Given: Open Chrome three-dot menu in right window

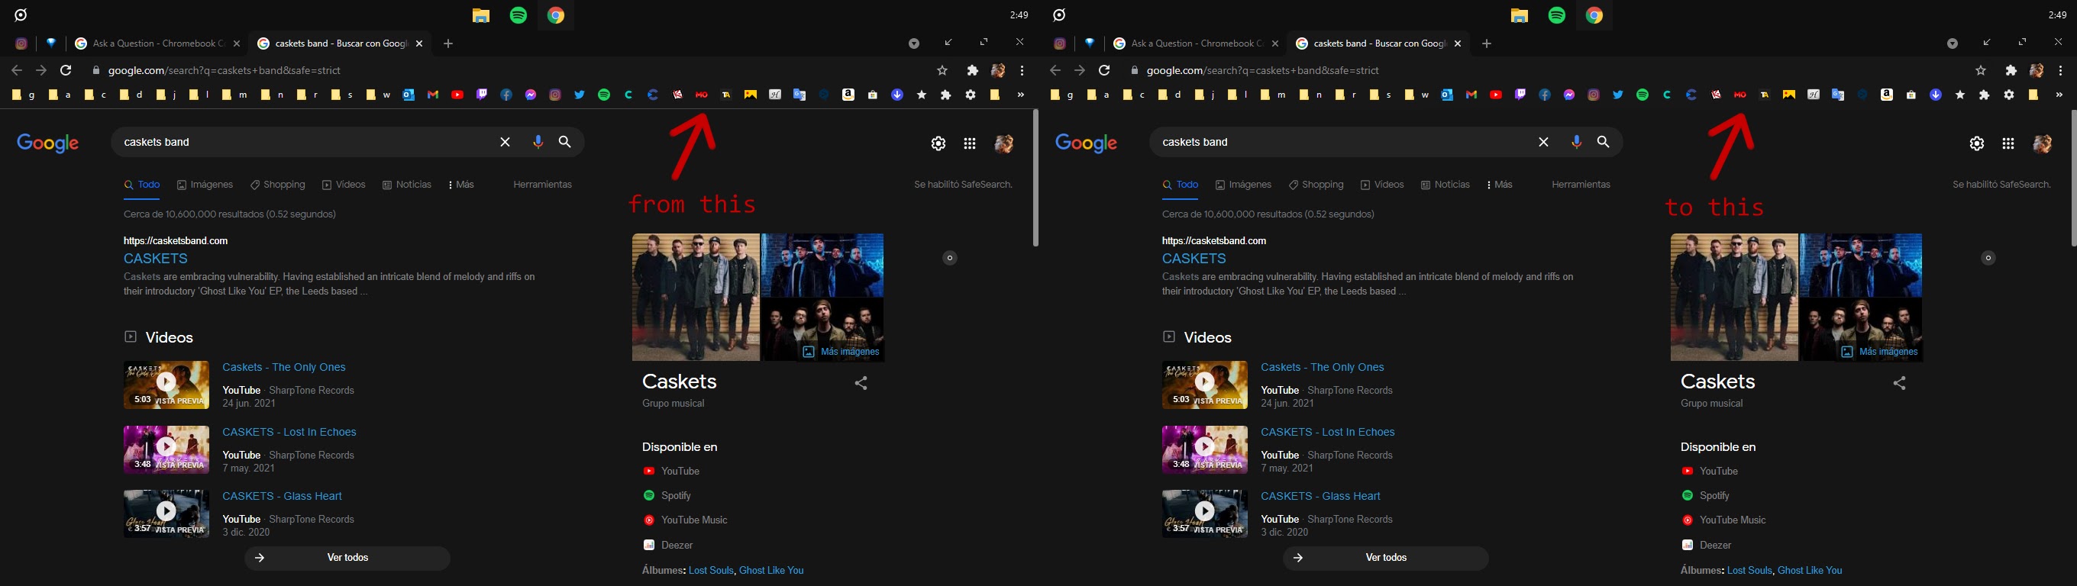Looking at the screenshot, I should click(2061, 71).
